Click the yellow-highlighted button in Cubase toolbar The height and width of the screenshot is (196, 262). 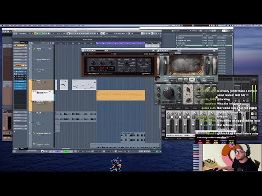35,33
